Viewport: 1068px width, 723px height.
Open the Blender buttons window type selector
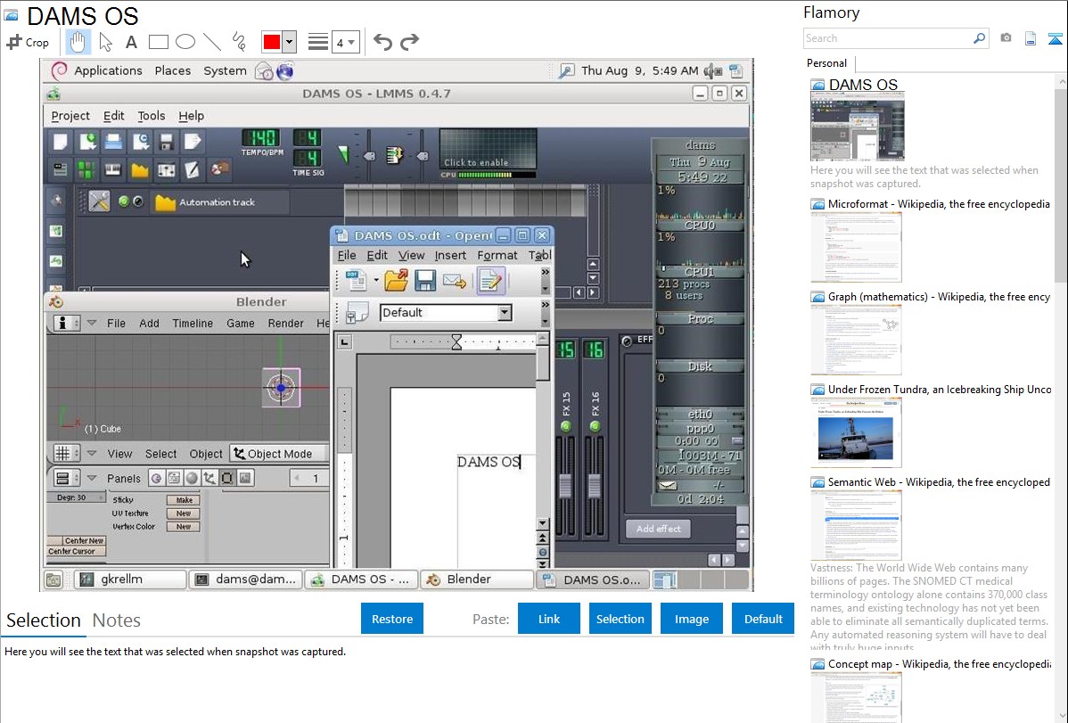[67, 479]
